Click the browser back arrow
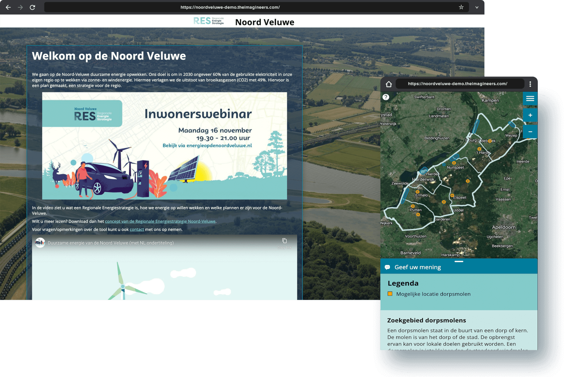This screenshot has height=377, width=565. 8,7
